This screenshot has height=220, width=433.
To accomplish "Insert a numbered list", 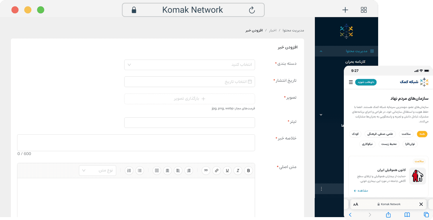I will (129, 171).
